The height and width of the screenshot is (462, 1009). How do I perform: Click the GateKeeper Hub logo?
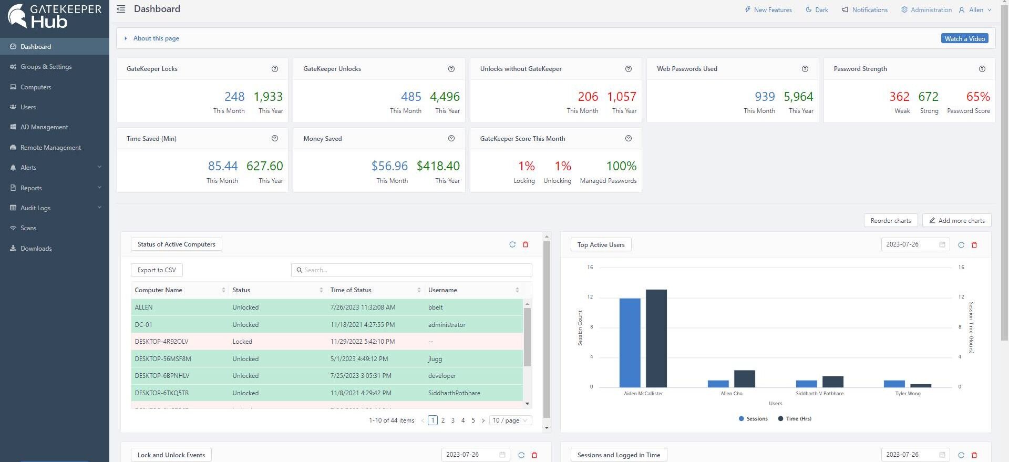55,16
